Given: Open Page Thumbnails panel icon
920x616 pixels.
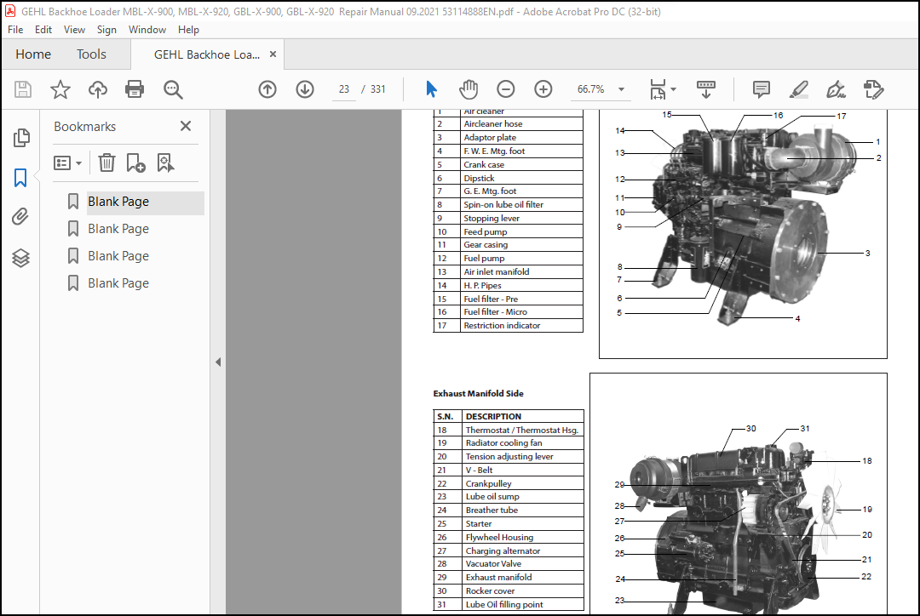Looking at the screenshot, I should (x=21, y=138).
